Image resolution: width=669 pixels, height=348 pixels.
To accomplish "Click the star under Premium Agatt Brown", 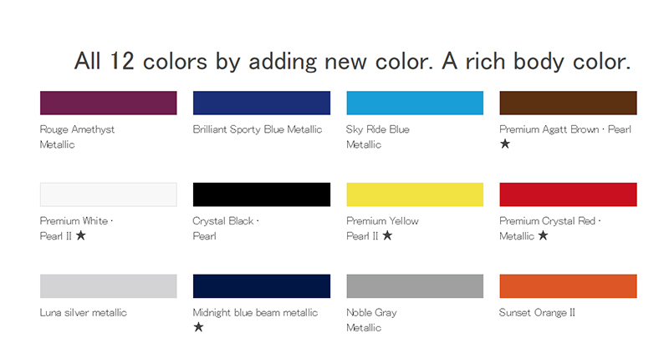I will pyautogui.click(x=505, y=144).
